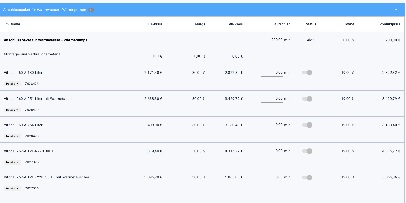Edit the package Aufschlag field showing 200,00

pos(272,40)
